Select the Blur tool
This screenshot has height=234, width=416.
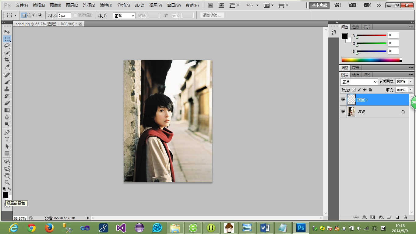click(7, 117)
